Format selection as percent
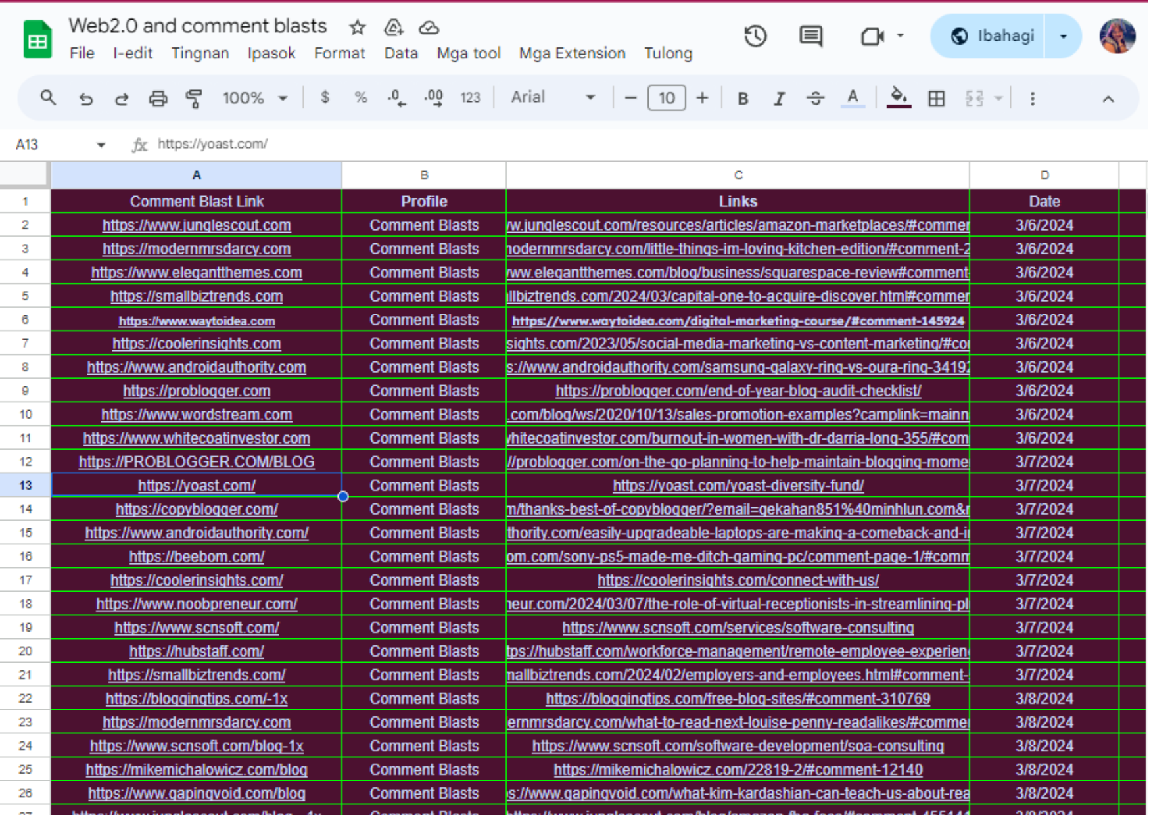The image size is (1149, 815). coord(360,98)
